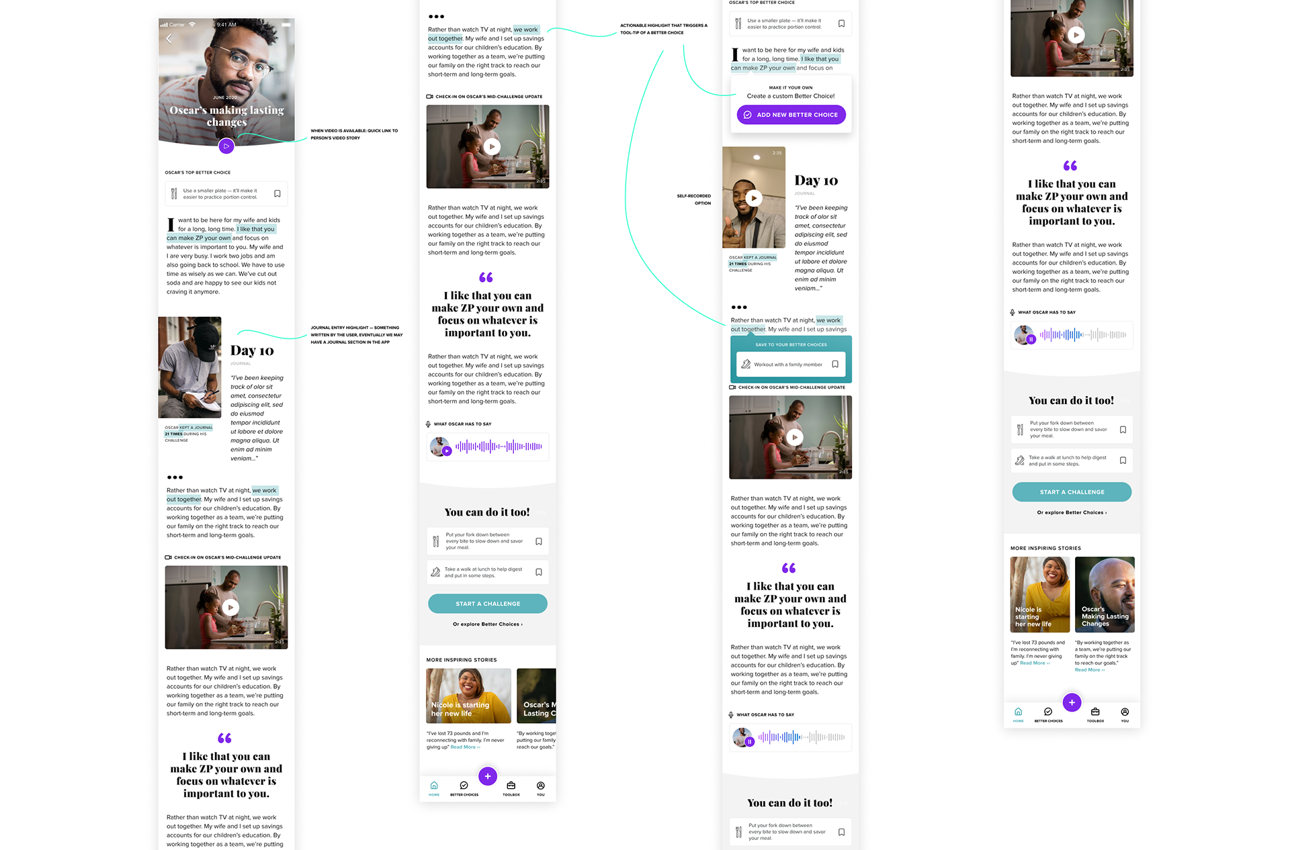Open the You profile icon in rightmost phone's nav
The height and width of the screenshot is (850, 1290).
coord(1125,712)
